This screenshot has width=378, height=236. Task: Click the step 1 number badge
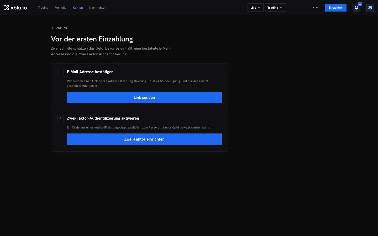tap(61, 72)
